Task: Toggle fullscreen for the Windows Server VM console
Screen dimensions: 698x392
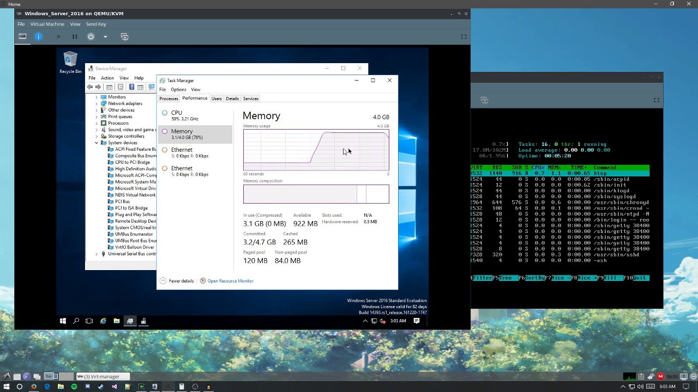Action: pyautogui.click(x=464, y=36)
